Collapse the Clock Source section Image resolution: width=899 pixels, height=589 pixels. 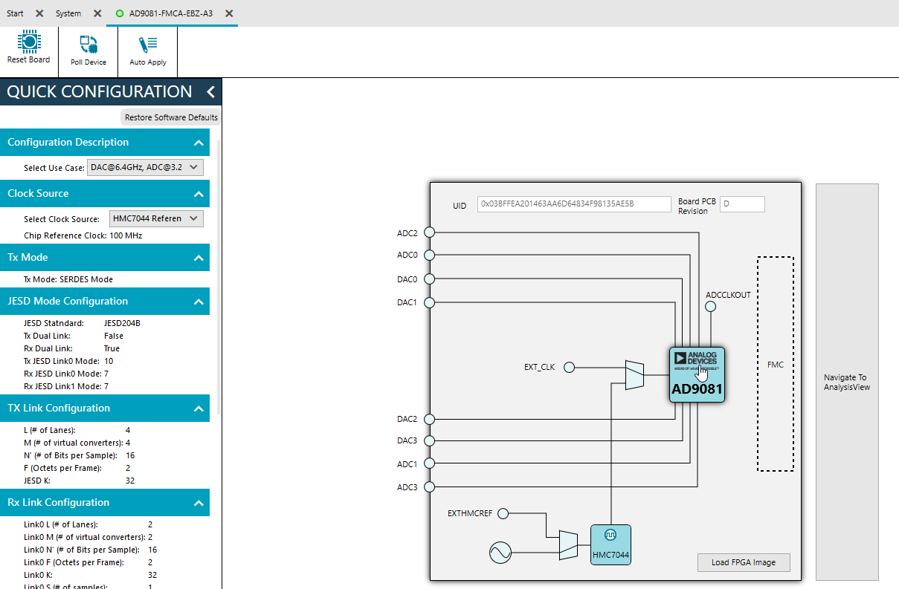199,194
